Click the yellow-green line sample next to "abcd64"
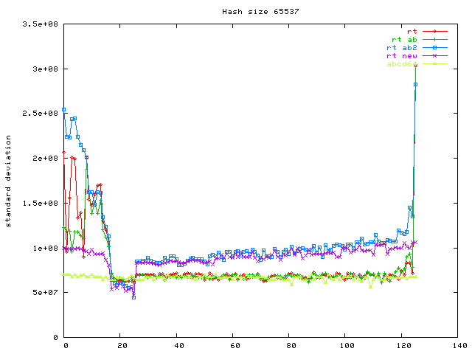 (x=435, y=64)
